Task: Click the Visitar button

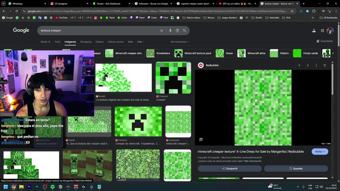Action: click(x=320, y=151)
